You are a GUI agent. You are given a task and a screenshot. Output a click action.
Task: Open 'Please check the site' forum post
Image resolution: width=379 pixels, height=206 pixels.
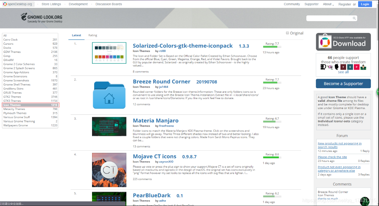pyautogui.click(x=332, y=157)
